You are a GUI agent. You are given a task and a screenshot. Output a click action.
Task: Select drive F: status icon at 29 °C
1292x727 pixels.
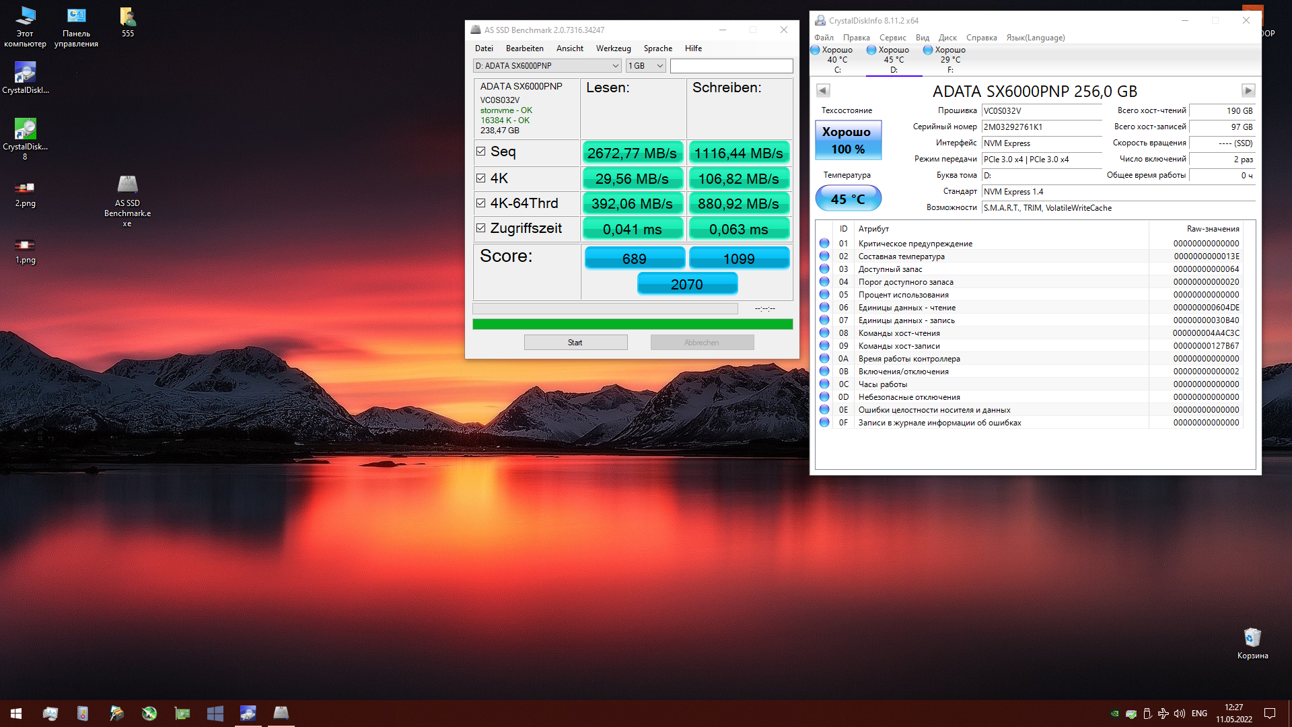click(929, 50)
